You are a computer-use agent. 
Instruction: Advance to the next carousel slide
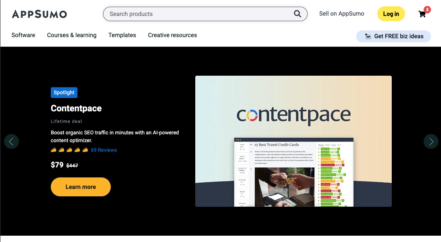point(431,141)
